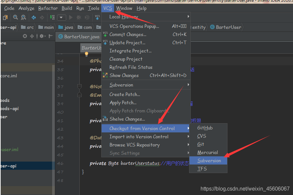Click the Run with Coverage icon
Image resolution: width=293 pixels, height=195 pixels.
point(87,18)
